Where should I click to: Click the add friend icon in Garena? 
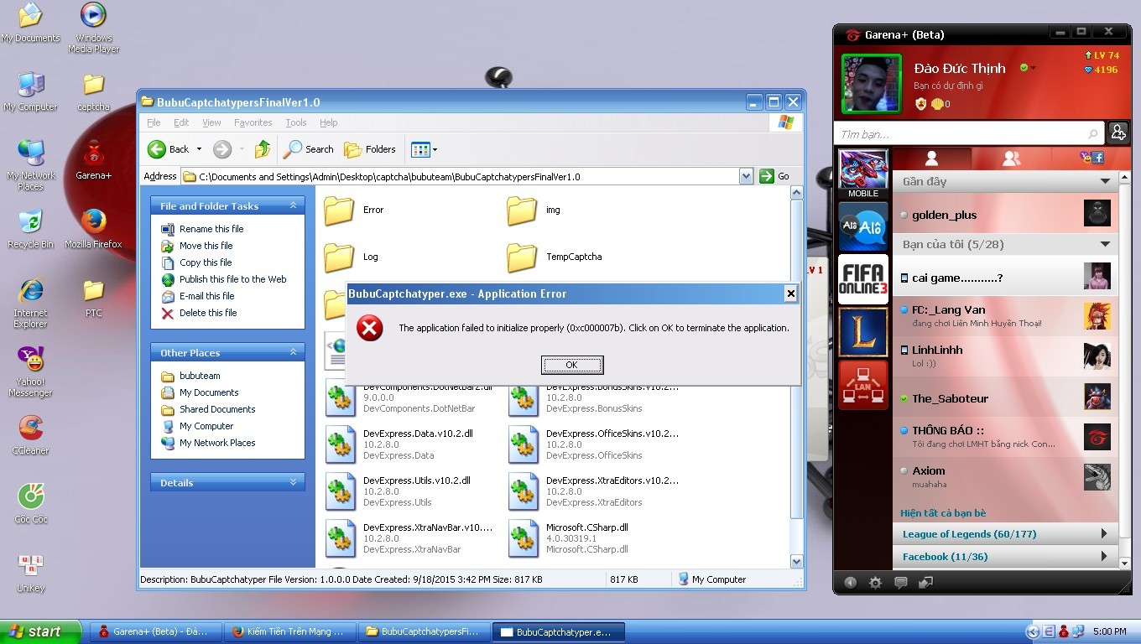coord(1118,132)
